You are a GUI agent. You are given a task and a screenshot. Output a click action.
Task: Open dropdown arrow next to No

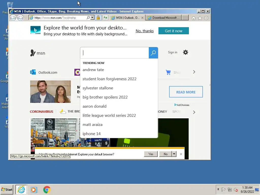coord(174,154)
